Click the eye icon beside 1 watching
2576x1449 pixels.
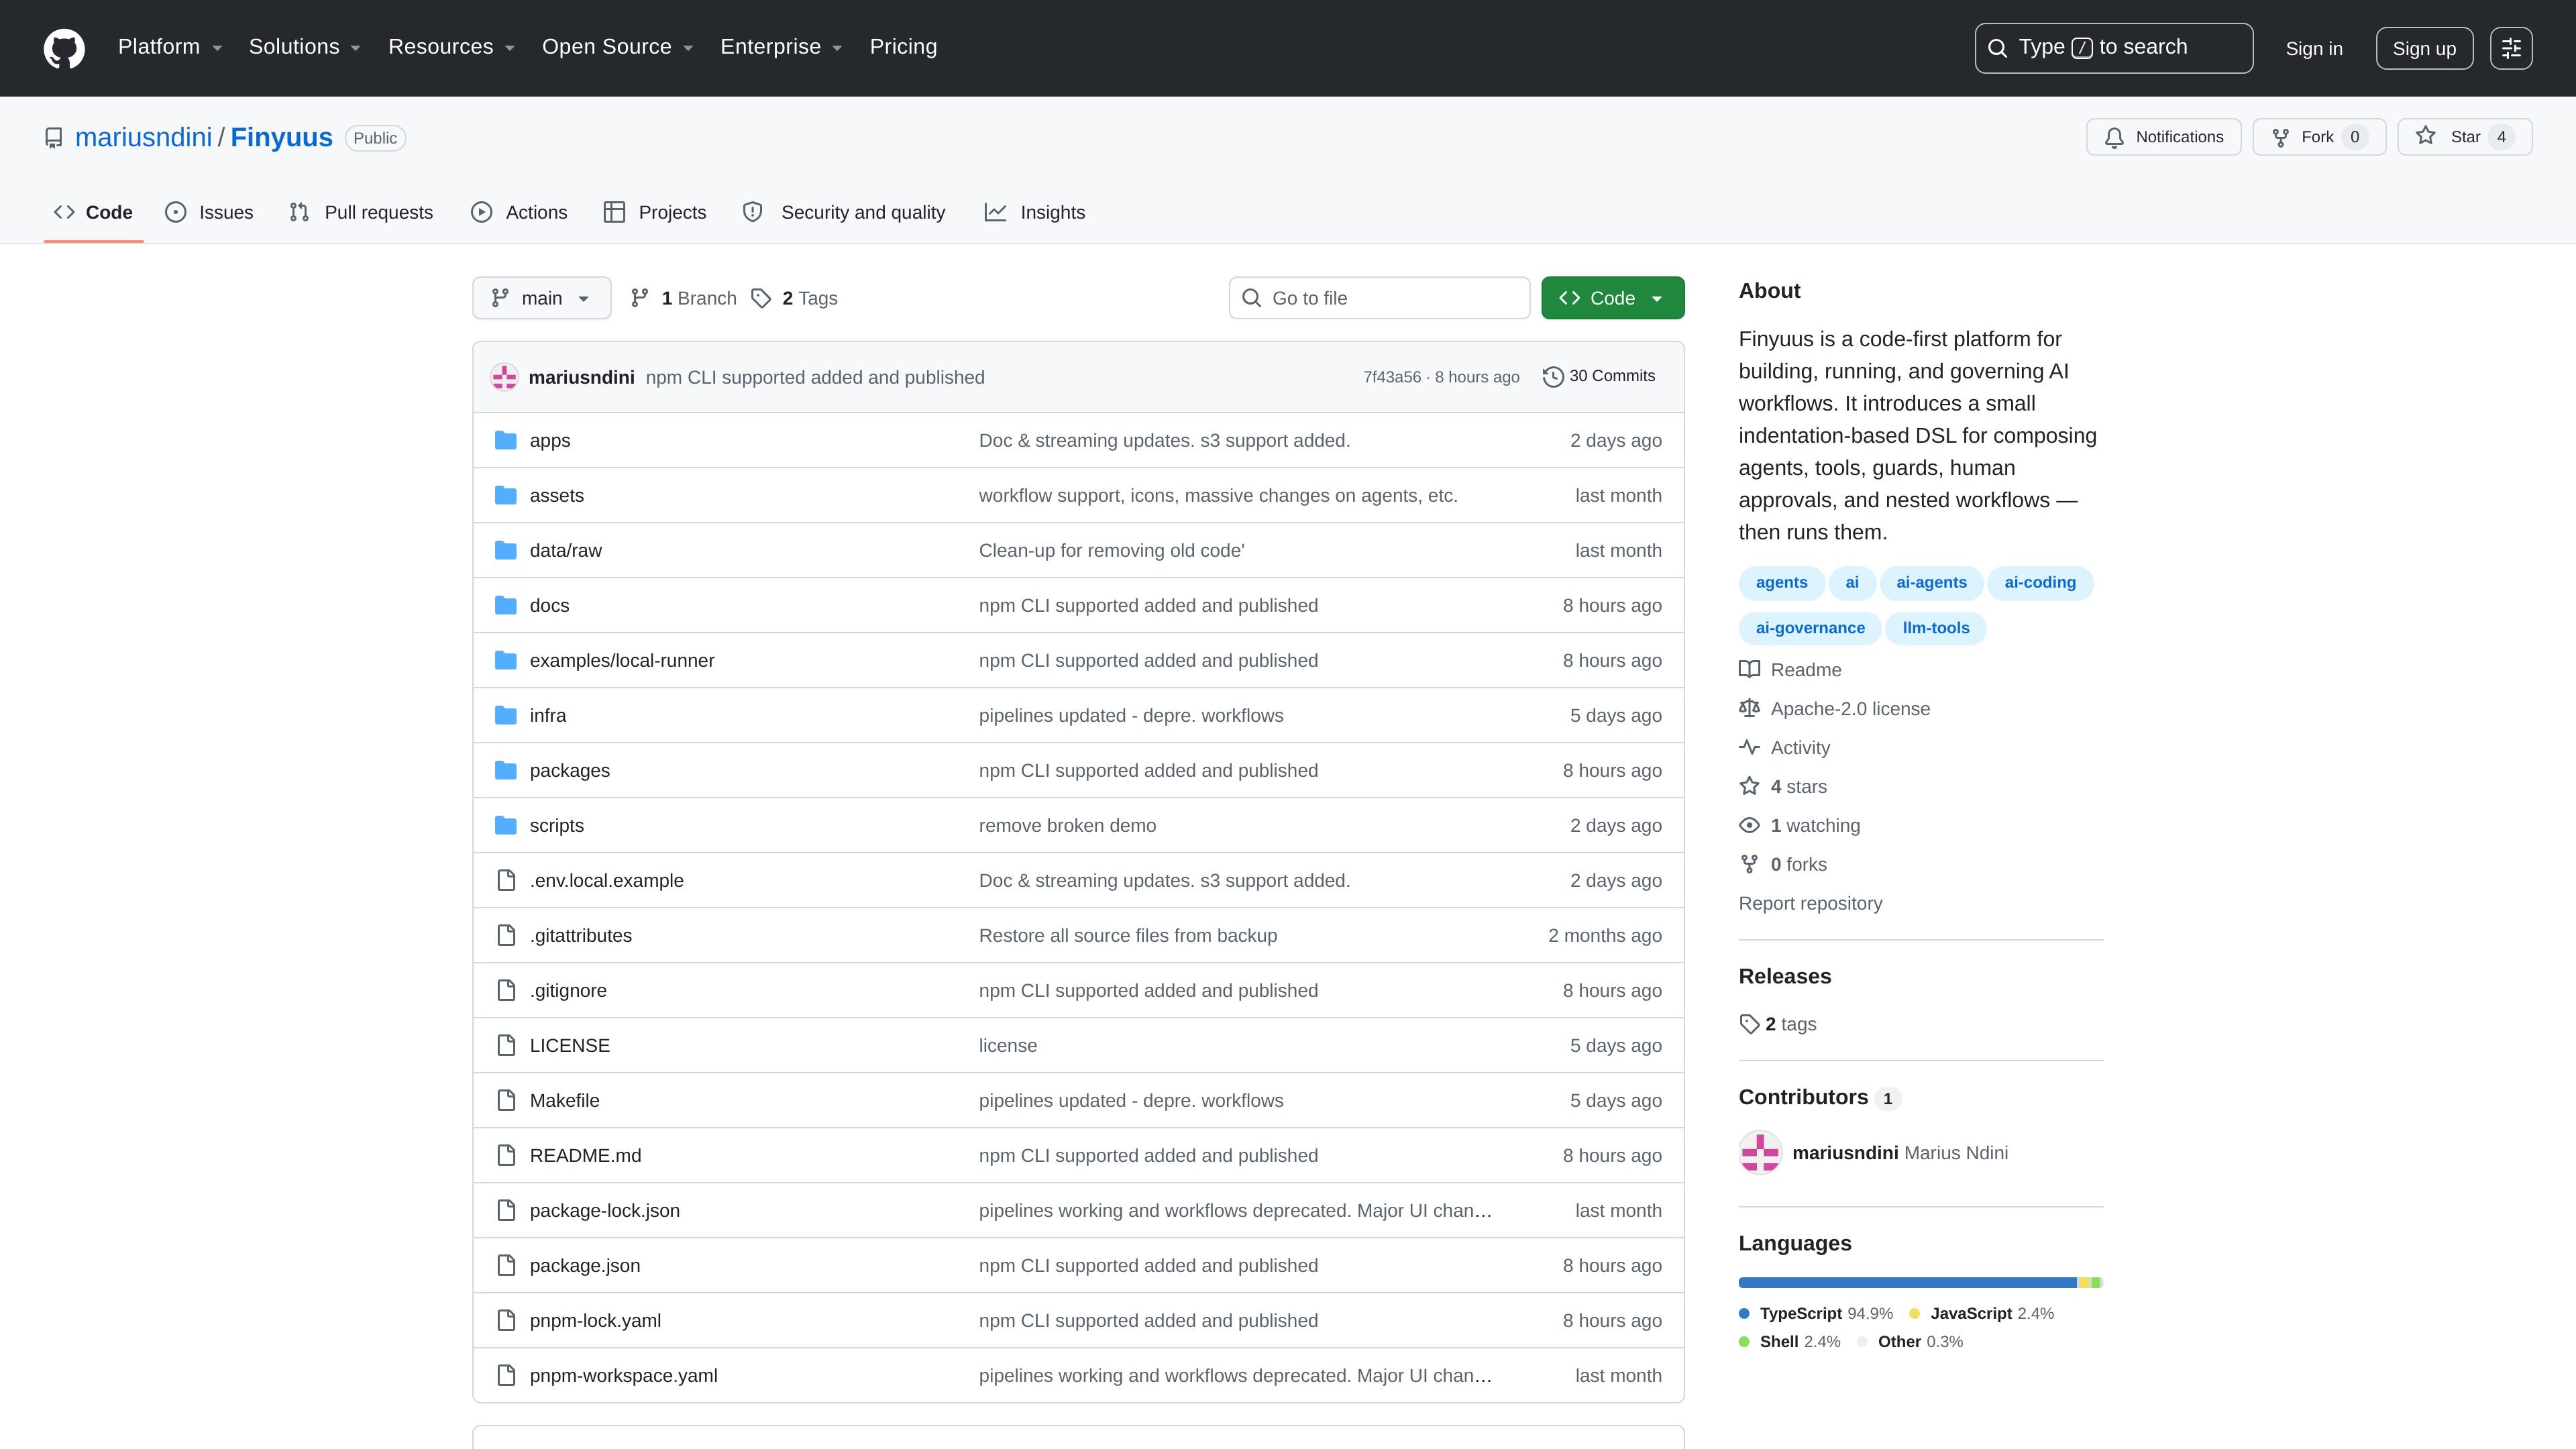[1749, 825]
